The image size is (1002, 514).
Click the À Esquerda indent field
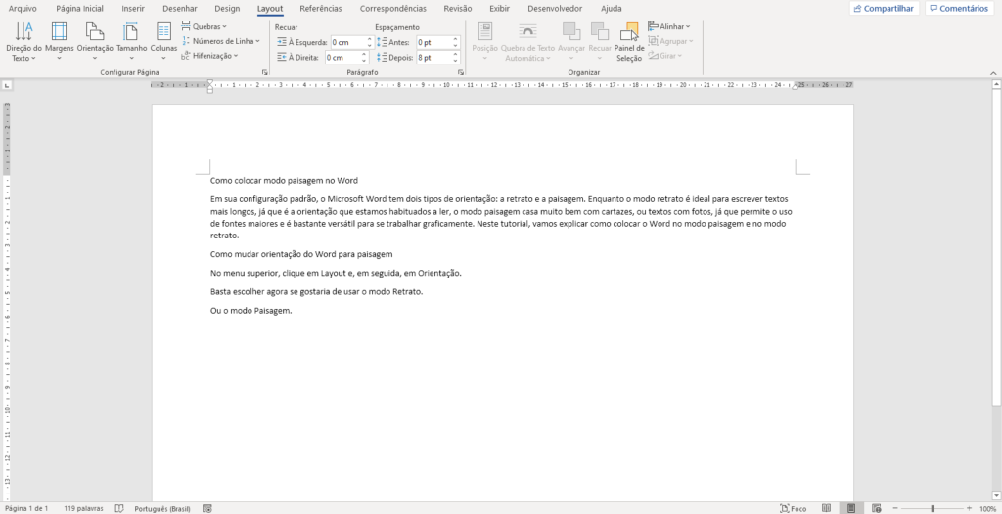[x=347, y=42]
